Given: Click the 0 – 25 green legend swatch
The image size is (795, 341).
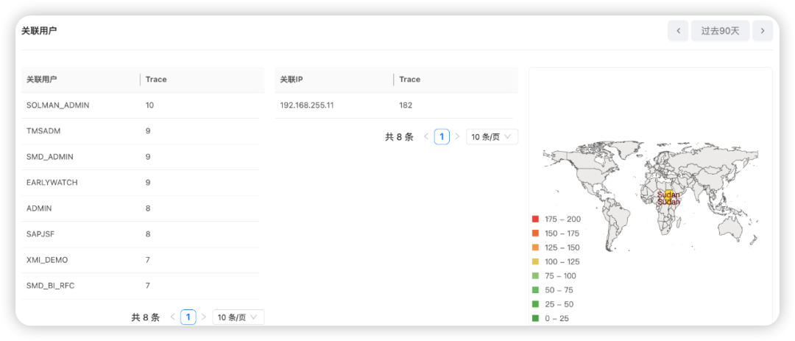Looking at the screenshot, I should 535,318.
